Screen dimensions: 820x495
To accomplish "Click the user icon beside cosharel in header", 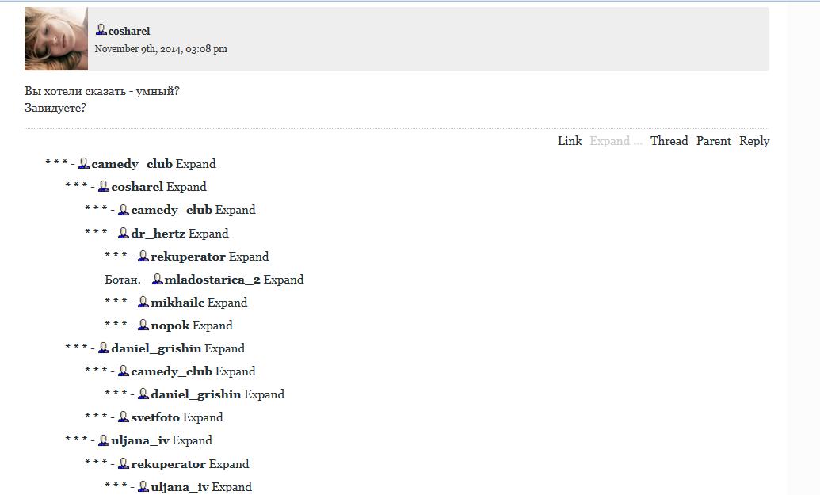I will click(101, 30).
